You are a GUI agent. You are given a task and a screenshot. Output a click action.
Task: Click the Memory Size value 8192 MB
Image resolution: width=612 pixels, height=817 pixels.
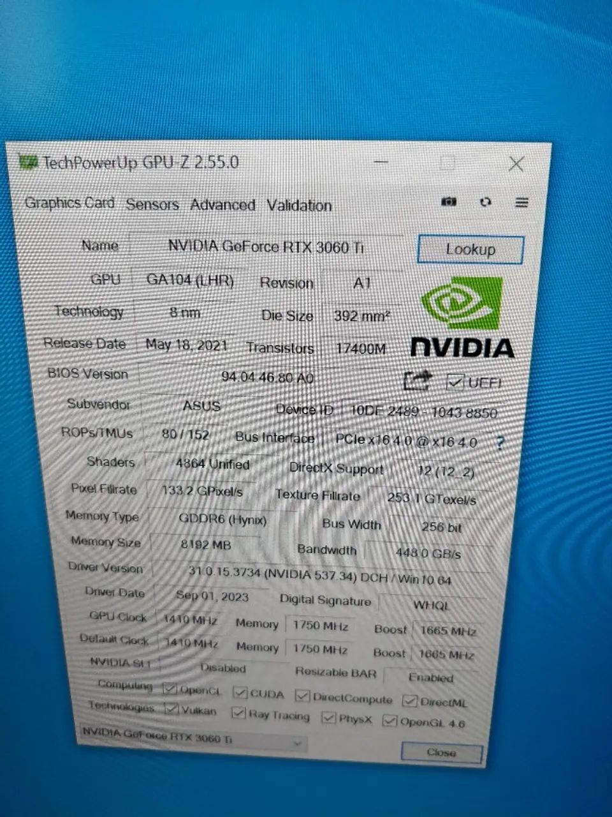click(x=206, y=545)
